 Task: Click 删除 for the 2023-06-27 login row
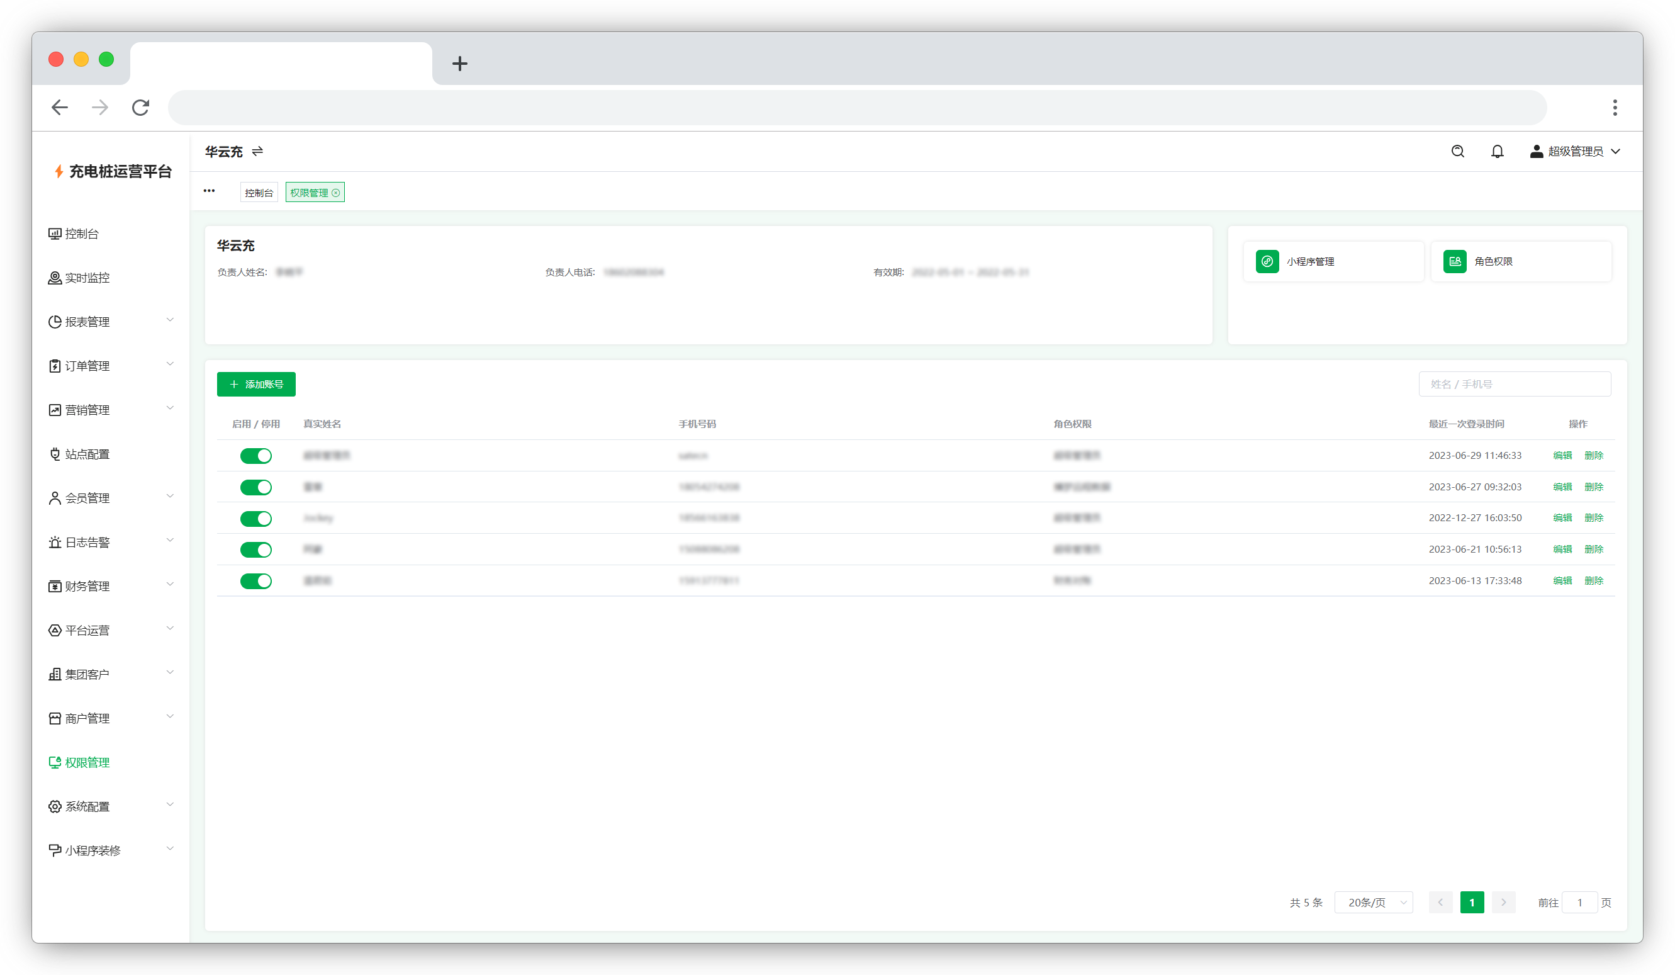[1593, 487]
